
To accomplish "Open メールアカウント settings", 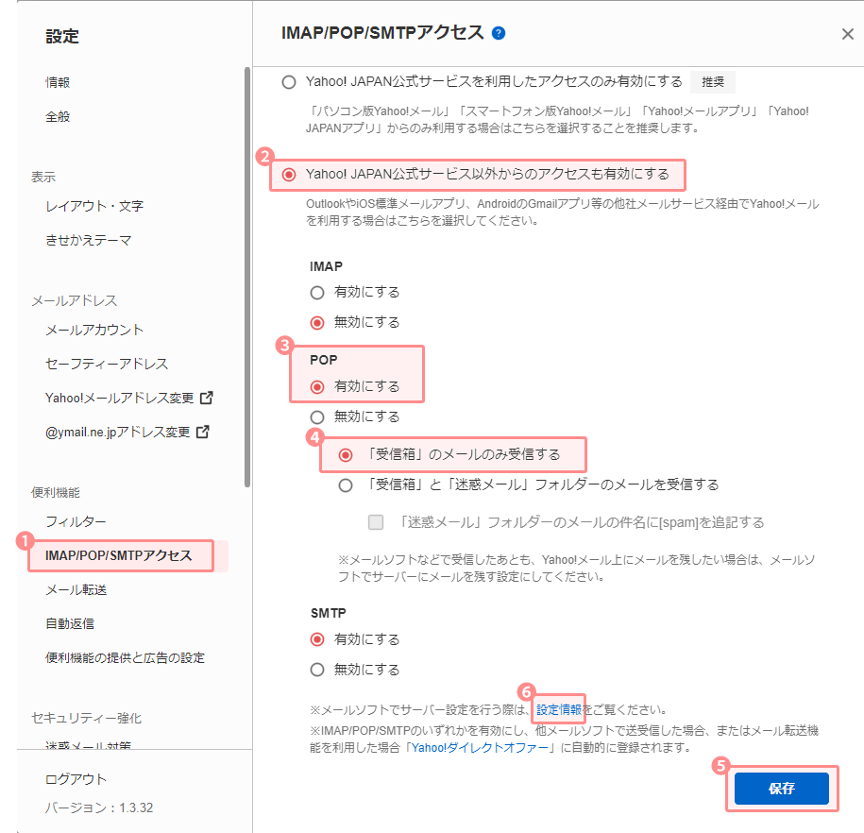I will click(x=94, y=330).
